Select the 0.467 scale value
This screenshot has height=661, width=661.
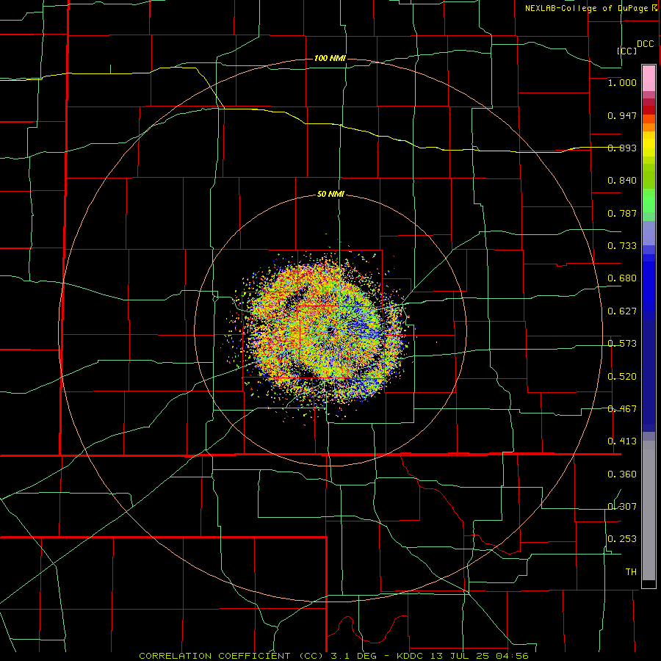622,409
